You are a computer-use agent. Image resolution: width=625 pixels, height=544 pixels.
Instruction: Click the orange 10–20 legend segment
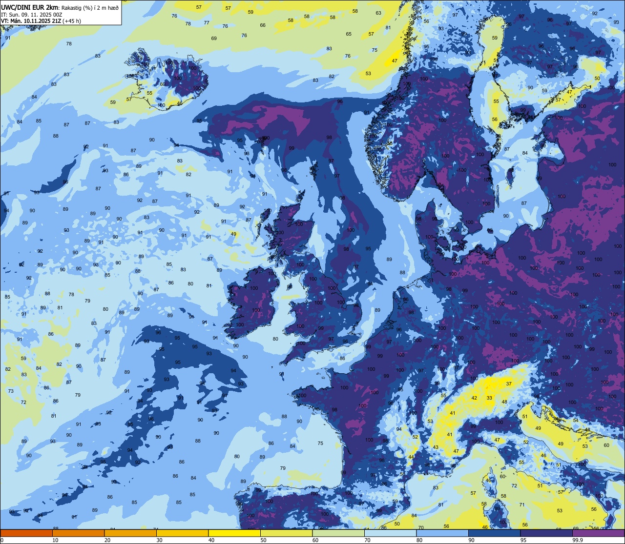pos(78,533)
